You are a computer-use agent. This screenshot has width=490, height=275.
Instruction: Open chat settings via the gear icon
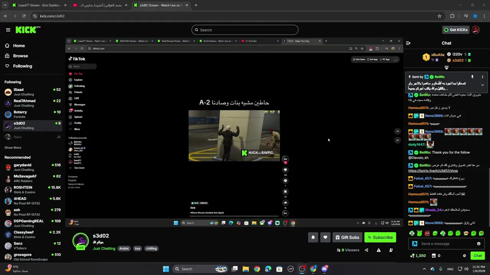[x=464, y=256]
